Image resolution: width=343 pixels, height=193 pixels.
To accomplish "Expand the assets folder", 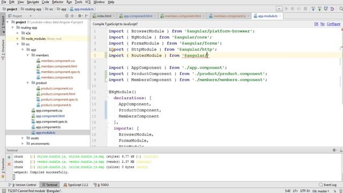I will tap(23, 138).
